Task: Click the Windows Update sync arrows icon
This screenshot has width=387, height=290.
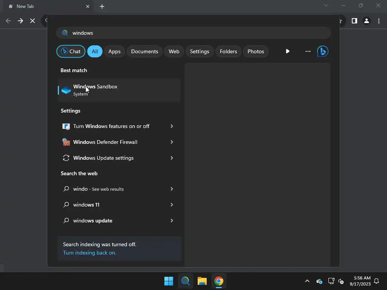Action: pos(66,158)
